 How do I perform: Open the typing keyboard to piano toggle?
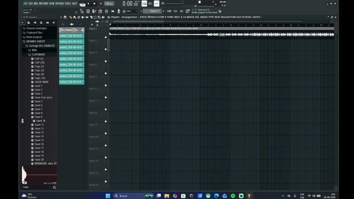pos(144,4)
